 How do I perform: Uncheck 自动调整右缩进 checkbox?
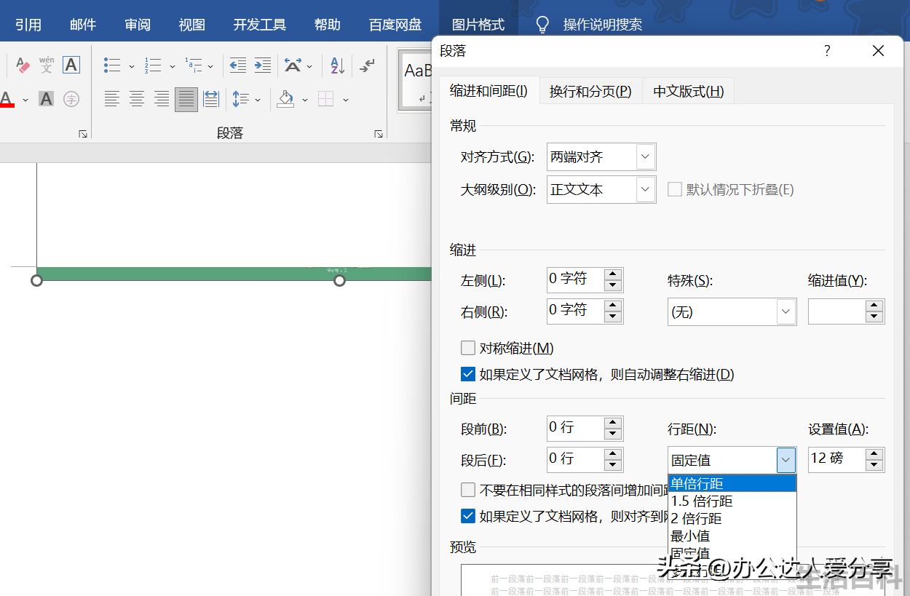468,375
